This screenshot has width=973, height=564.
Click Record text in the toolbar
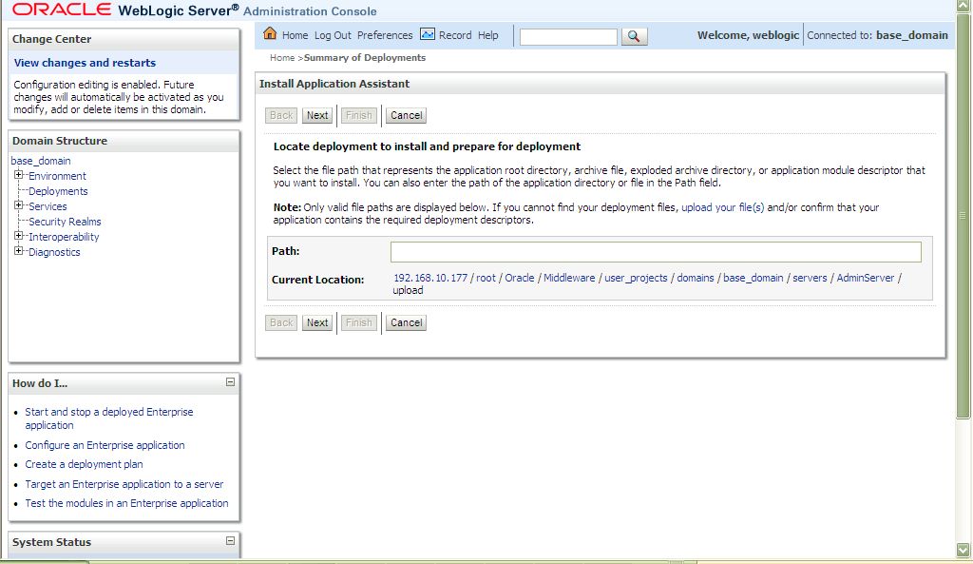pyautogui.click(x=455, y=35)
